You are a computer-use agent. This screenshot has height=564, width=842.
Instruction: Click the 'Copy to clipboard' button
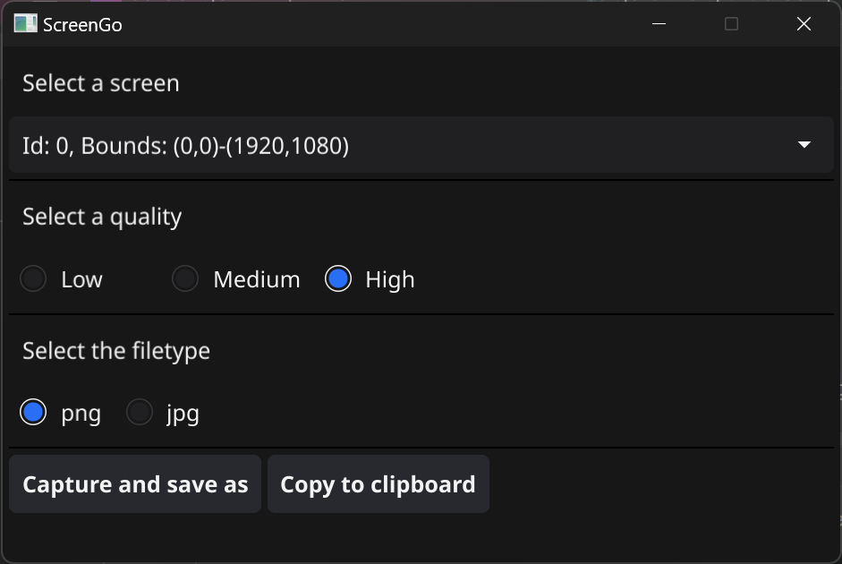click(x=378, y=484)
